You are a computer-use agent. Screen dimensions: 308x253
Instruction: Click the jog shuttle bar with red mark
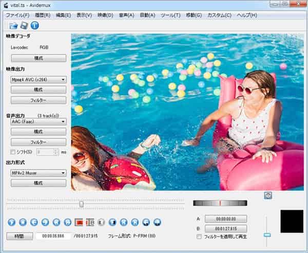220,203
